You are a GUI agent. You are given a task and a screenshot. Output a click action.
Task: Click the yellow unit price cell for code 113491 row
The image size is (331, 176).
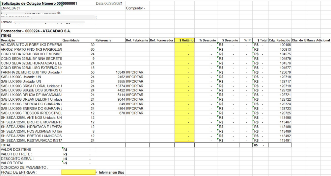(184, 140)
